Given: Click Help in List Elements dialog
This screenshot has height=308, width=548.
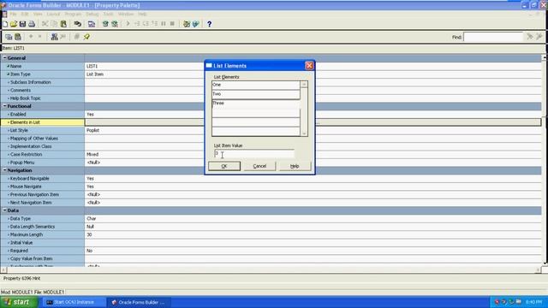Looking at the screenshot, I should coord(295,166).
